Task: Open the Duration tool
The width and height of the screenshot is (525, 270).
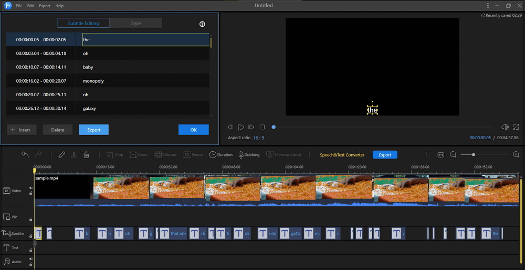Action: click(x=221, y=155)
